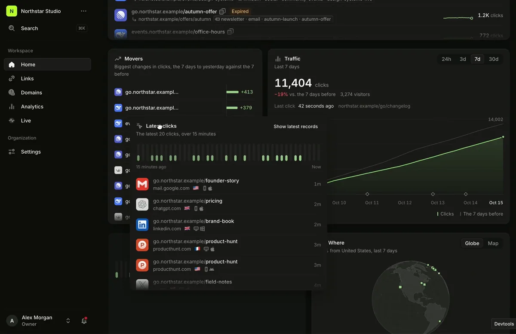516x334 pixels.
Task: Open Links page from sidebar
Action: 47,78
